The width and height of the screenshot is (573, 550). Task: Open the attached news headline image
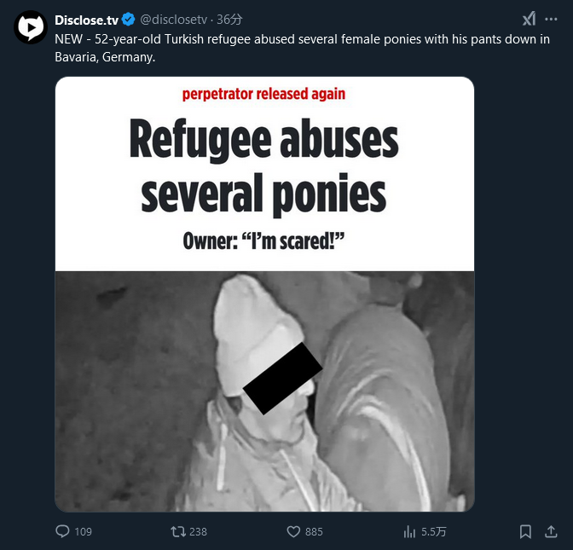click(x=264, y=294)
